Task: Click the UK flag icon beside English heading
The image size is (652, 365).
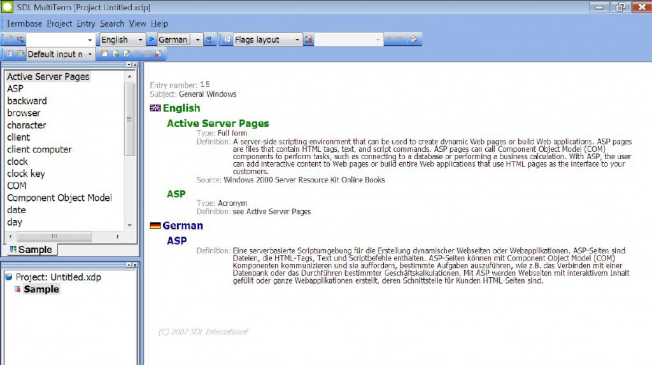Action: pyautogui.click(x=155, y=108)
